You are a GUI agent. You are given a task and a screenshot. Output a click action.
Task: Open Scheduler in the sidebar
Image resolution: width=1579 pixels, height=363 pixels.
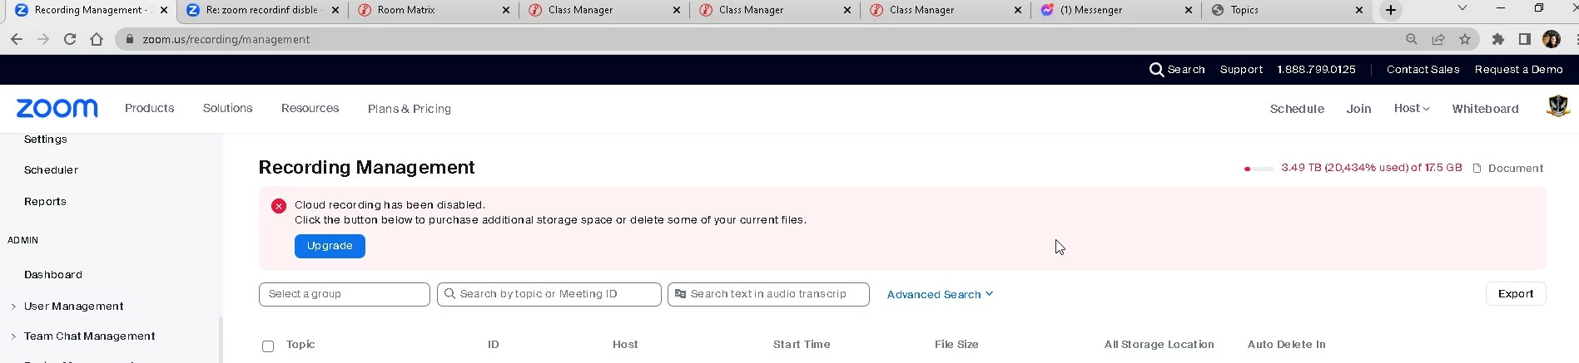click(x=51, y=170)
